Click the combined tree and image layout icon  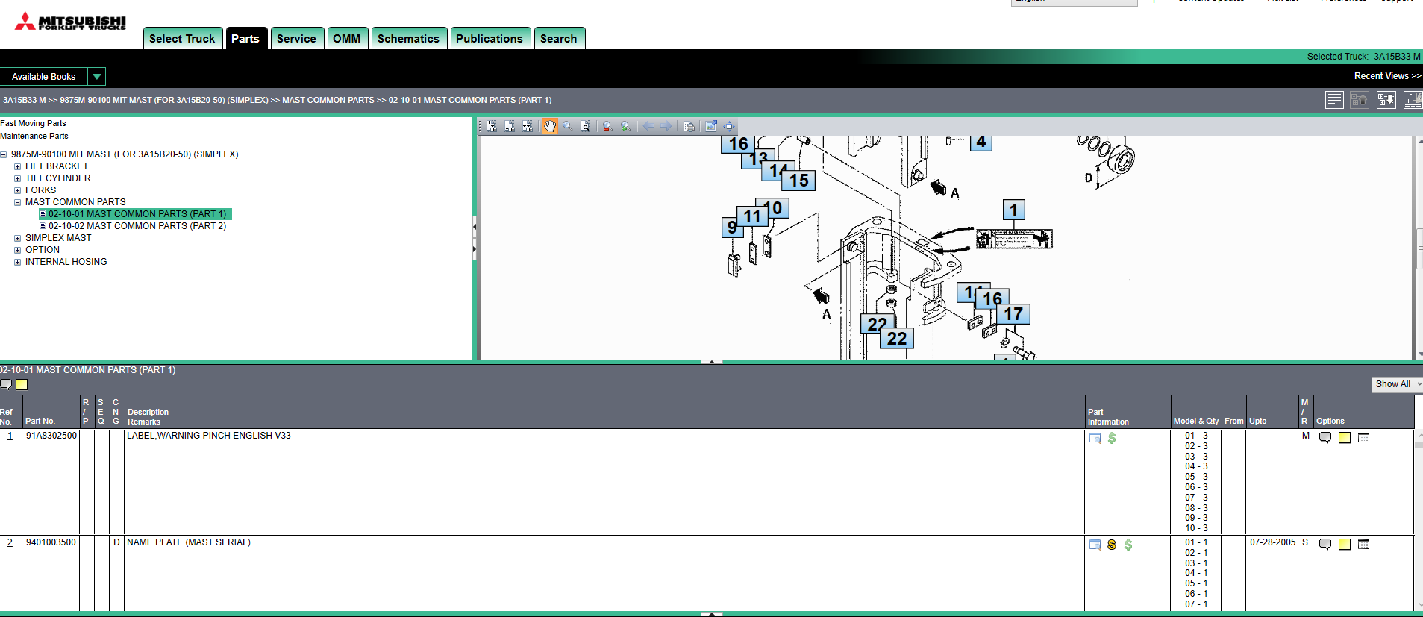1413,100
